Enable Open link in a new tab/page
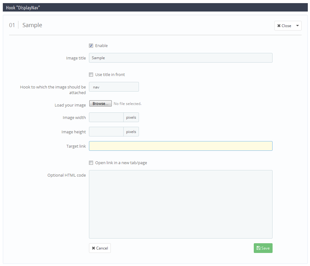The width and height of the screenshot is (310, 266). point(91,163)
